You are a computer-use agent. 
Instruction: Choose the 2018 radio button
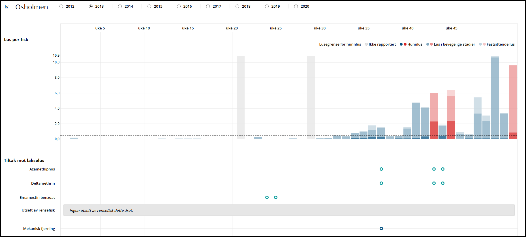[x=238, y=6]
